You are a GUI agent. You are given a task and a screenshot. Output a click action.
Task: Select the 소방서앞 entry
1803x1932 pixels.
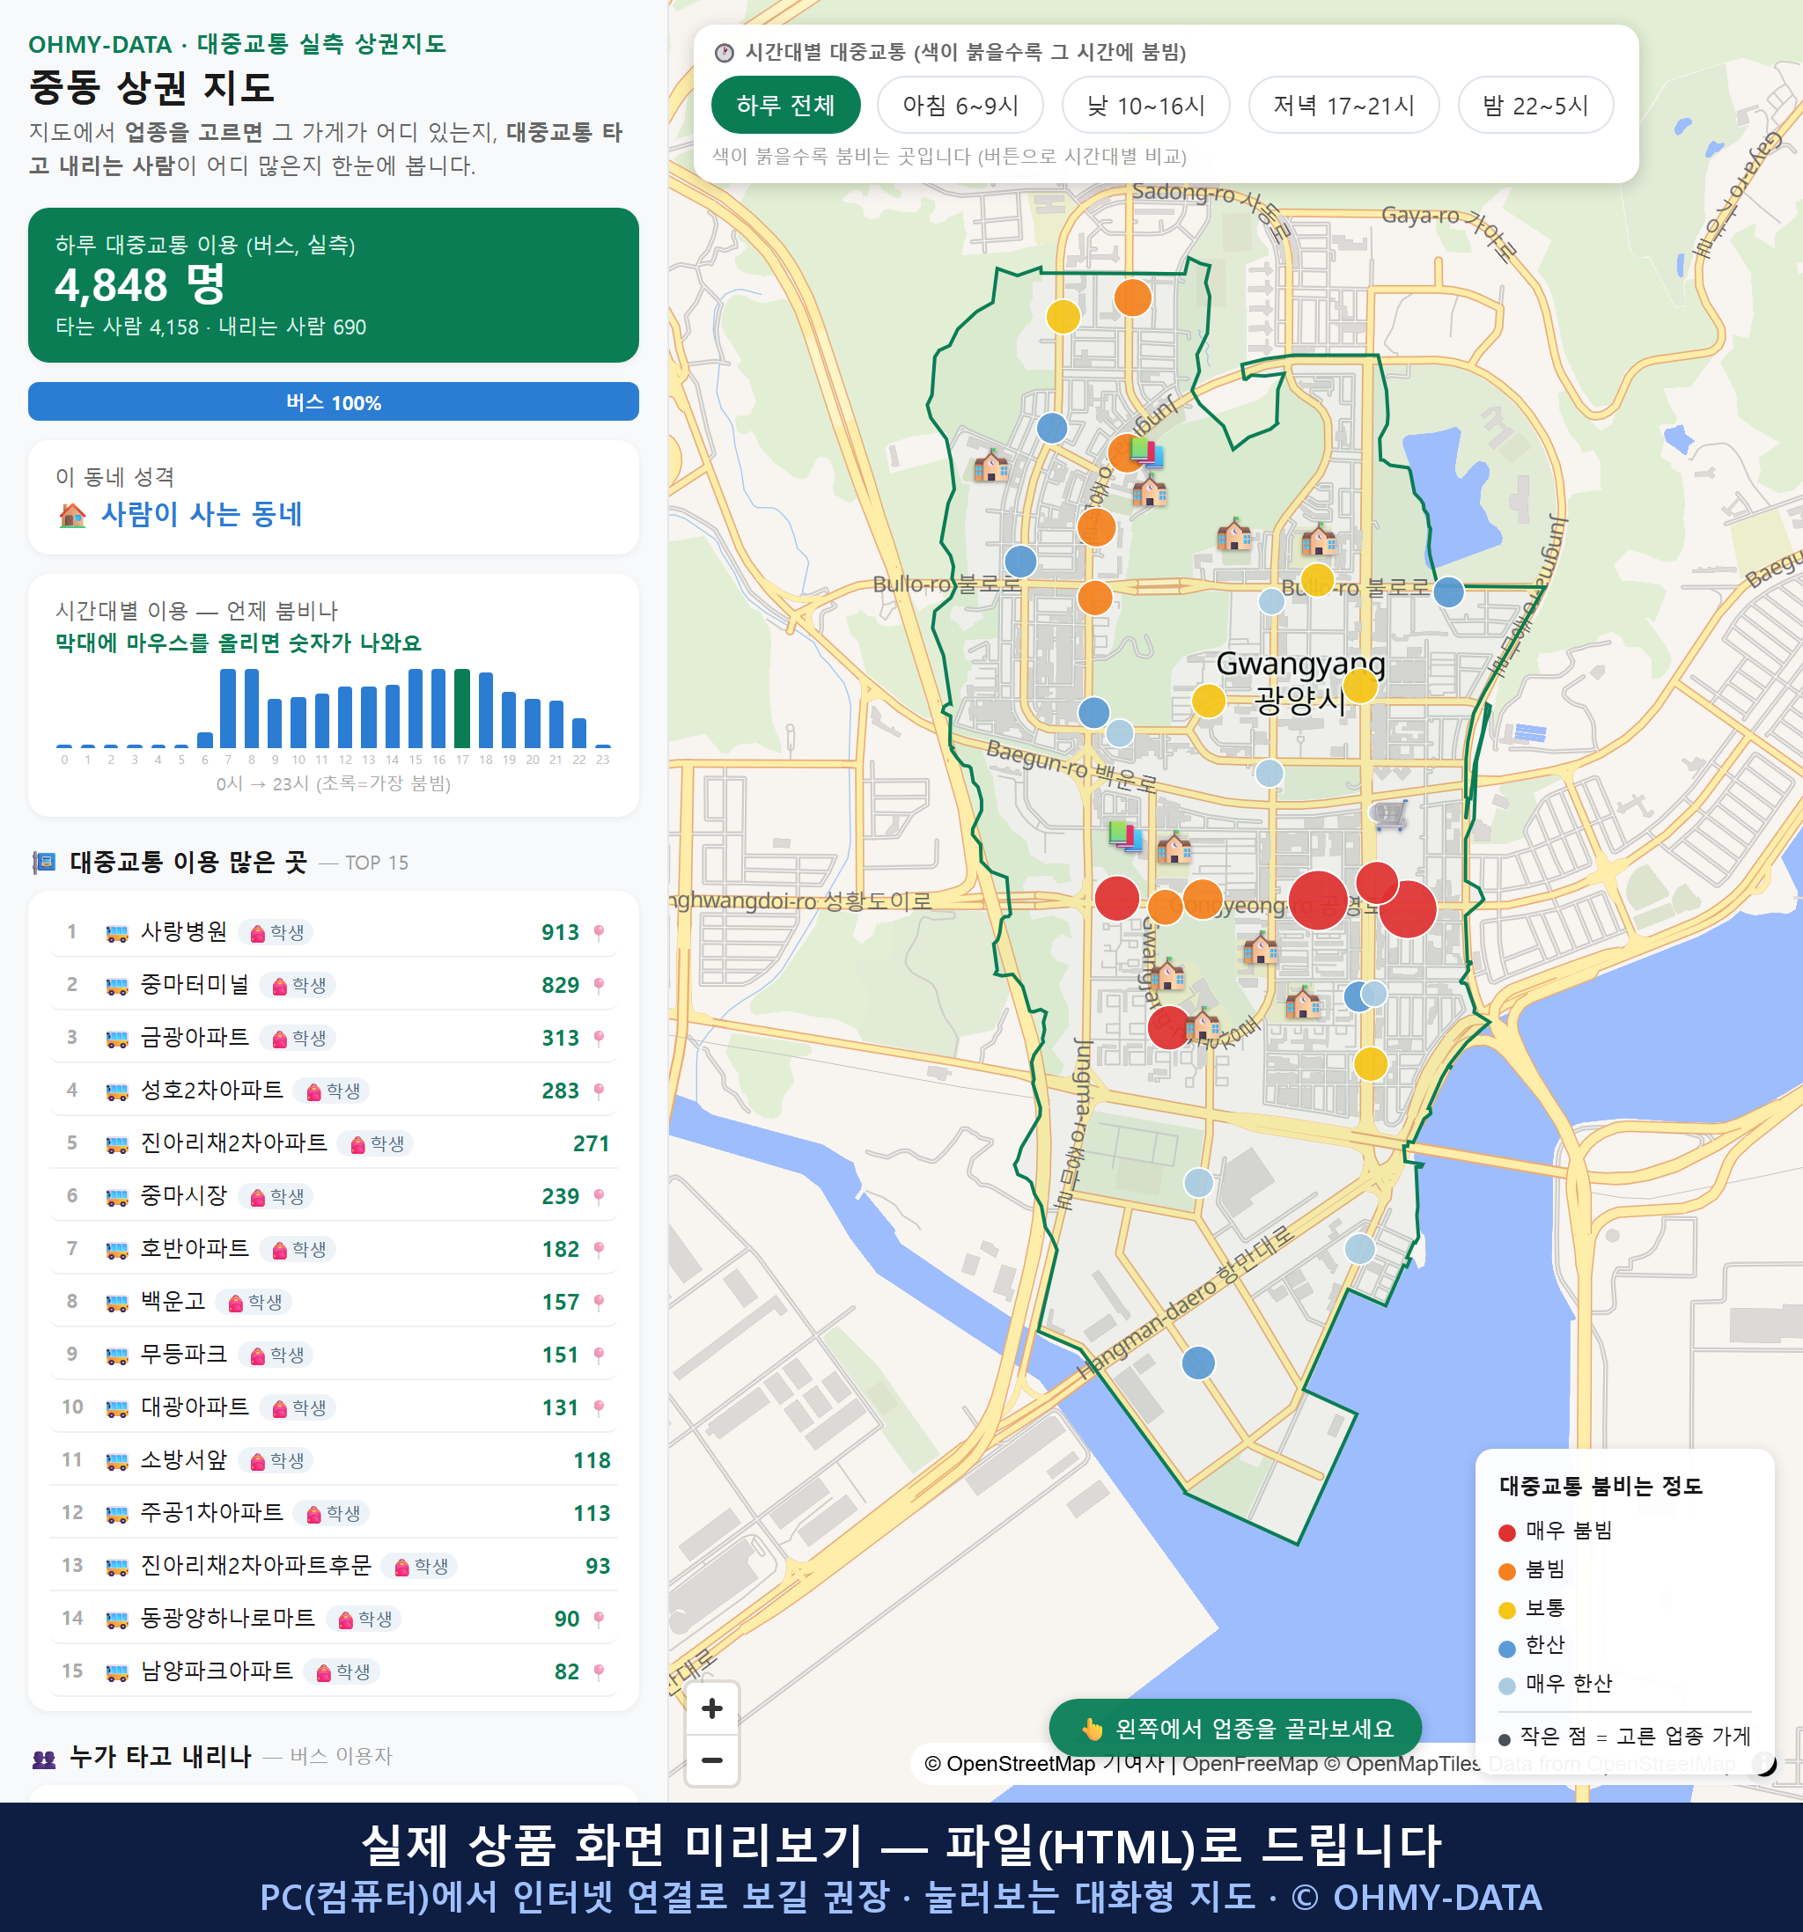(334, 1459)
